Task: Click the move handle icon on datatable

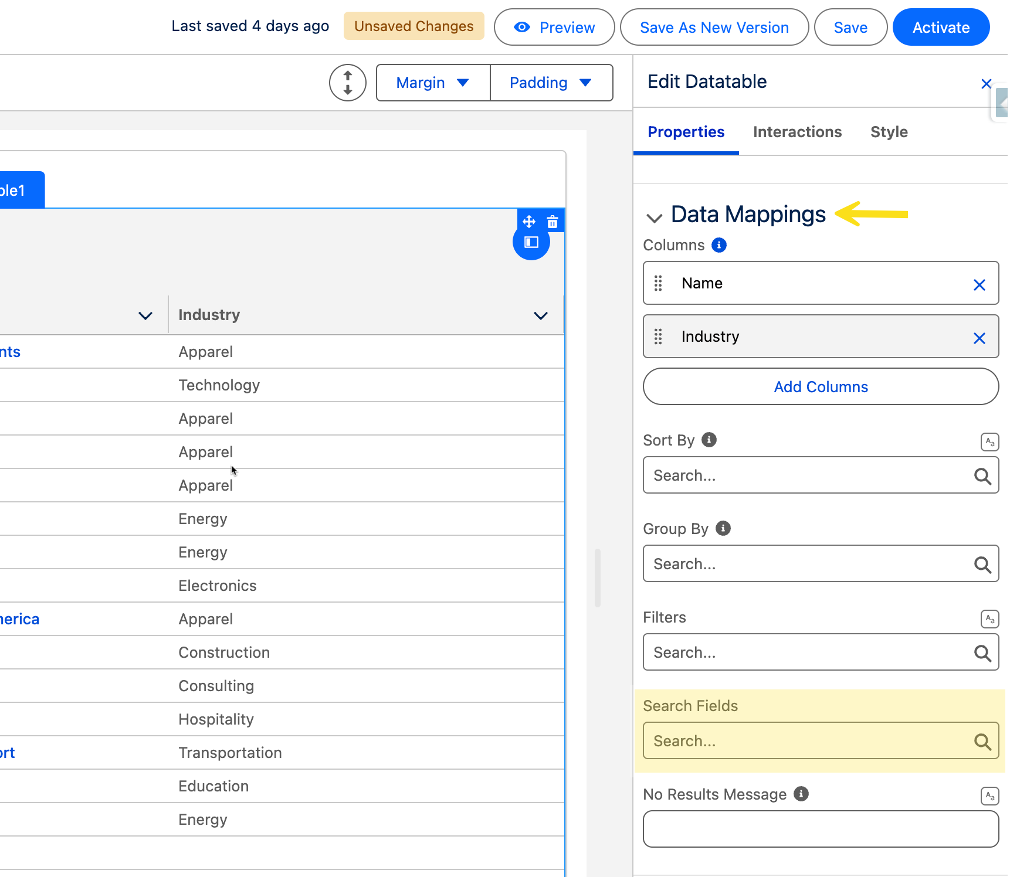Action: click(529, 222)
